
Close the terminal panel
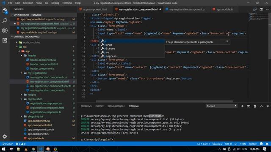click(x=268, y=106)
